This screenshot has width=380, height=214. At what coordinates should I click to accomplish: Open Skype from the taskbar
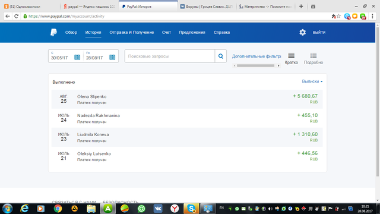click(191, 209)
